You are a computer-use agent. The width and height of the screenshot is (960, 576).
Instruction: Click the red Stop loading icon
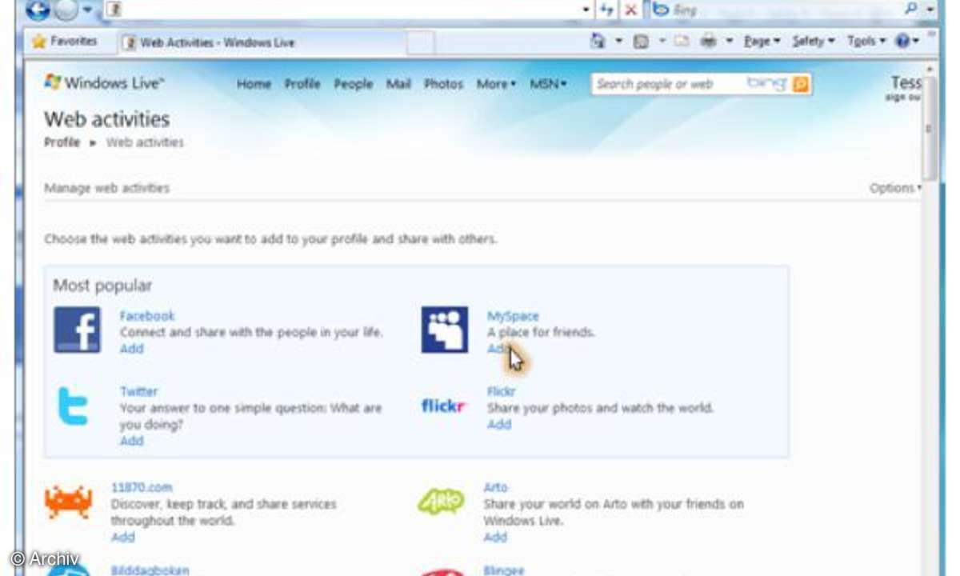630,10
